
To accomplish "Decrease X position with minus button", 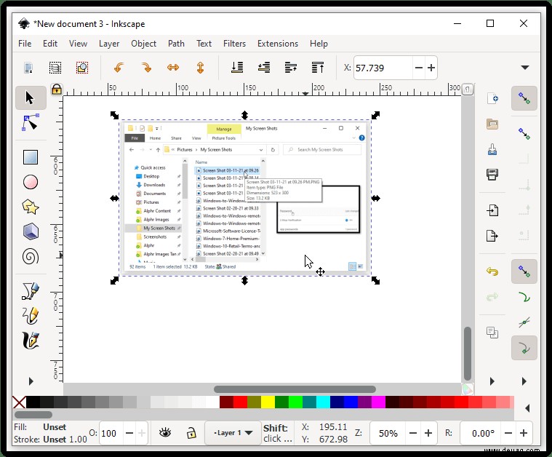I will (419, 68).
